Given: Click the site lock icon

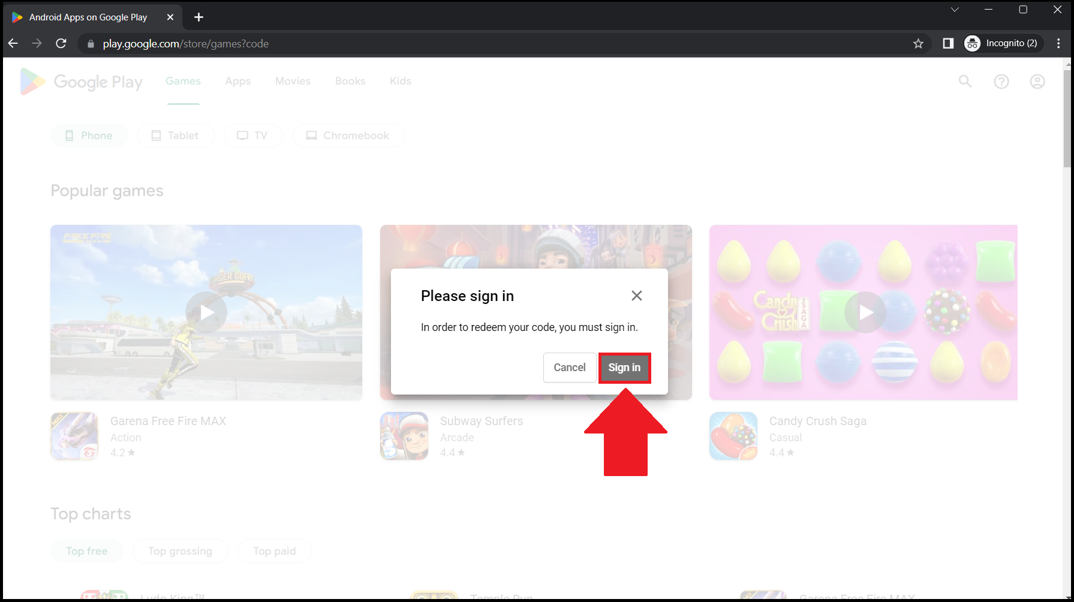Looking at the screenshot, I should pyautogui.click(x=91, y=44).
